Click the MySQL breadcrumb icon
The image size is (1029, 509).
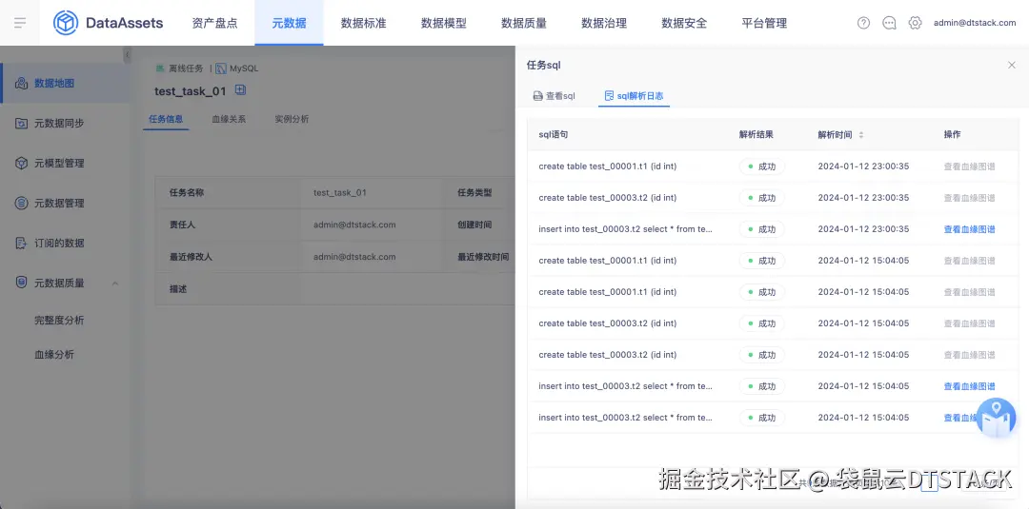220,69
